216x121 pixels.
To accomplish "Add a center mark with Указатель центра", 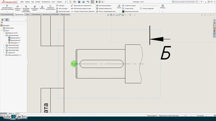I will [129, 6].
